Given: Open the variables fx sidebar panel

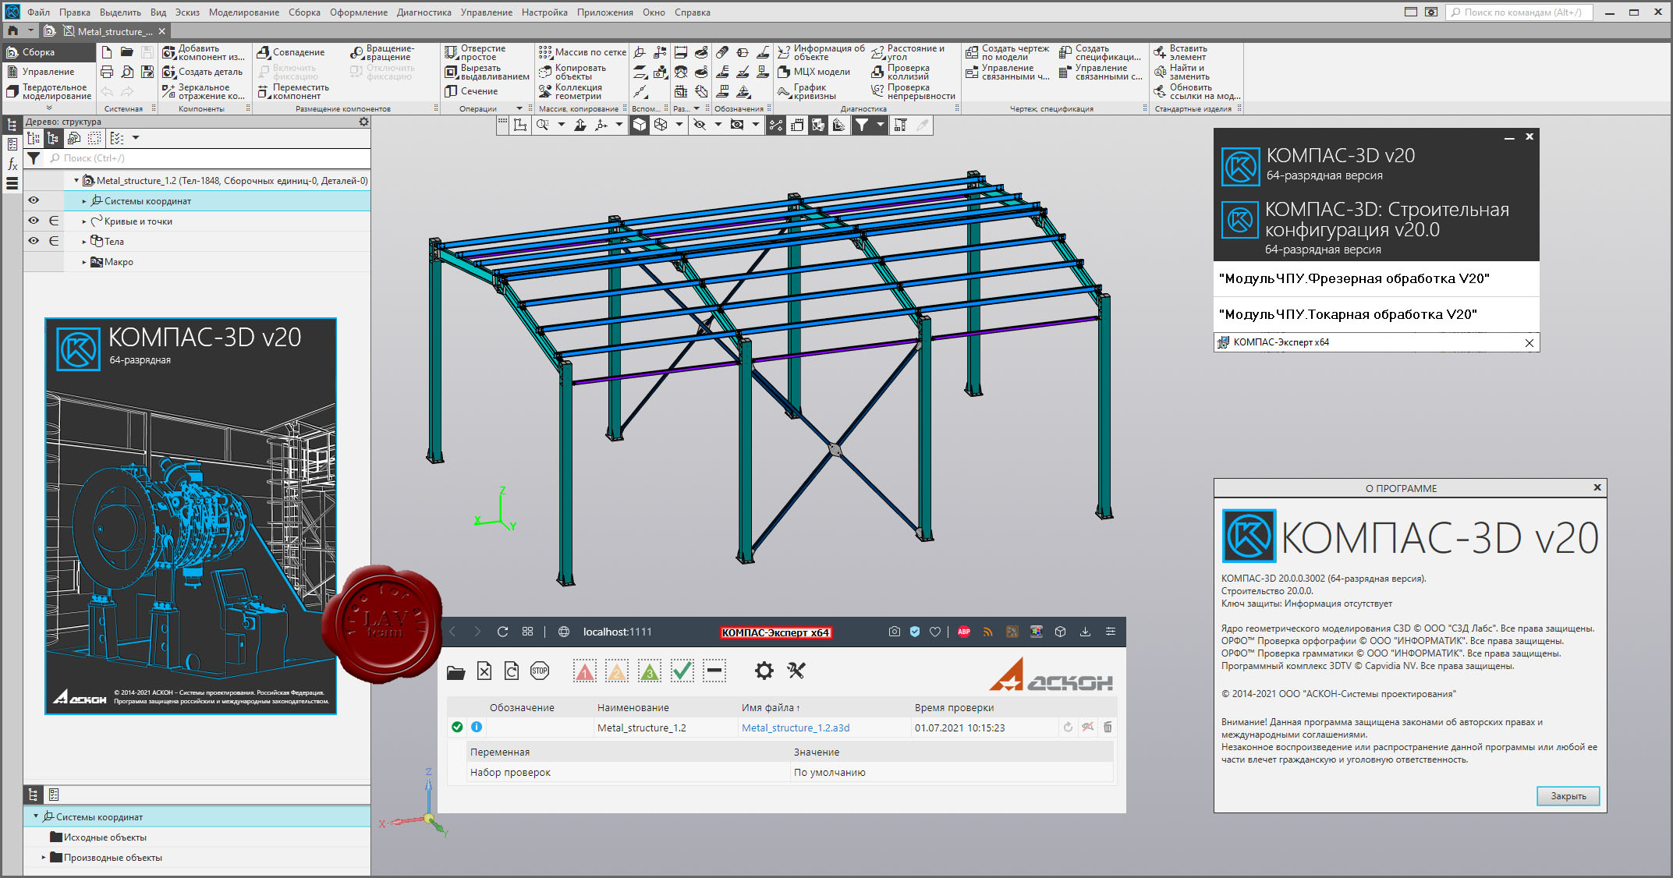Looking at the screenshot, I should [x=12, y=165].
